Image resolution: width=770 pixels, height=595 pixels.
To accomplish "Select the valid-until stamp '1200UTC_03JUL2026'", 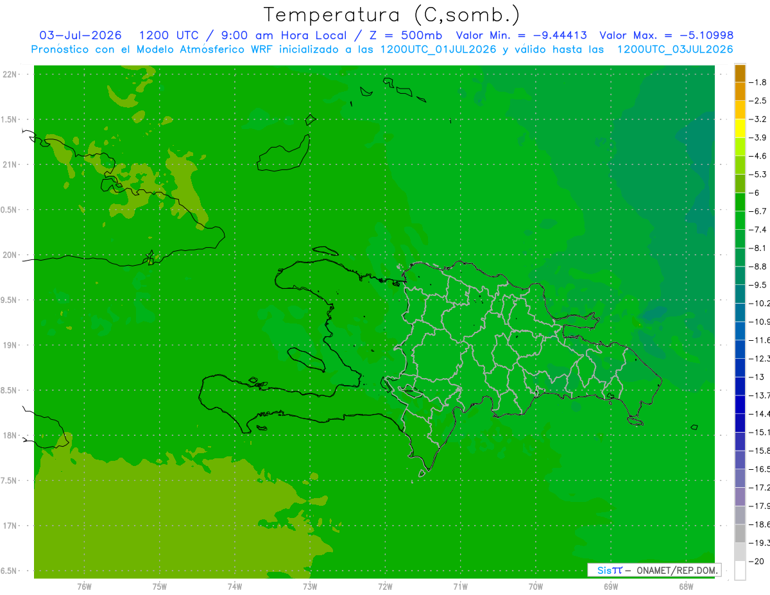I will pyautogui.click(x=675, y=49).
